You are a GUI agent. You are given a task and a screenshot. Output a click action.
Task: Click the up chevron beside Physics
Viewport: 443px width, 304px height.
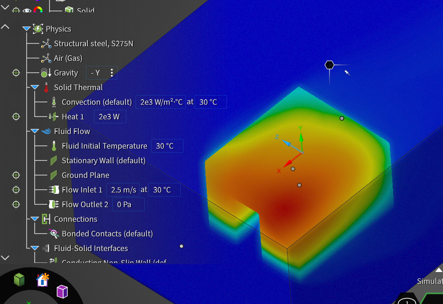(5, 27)
